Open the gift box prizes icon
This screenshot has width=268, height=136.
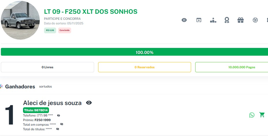tap(240, 20)
